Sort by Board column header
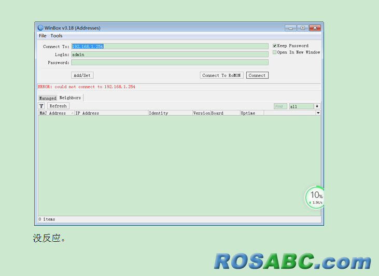This screenshot has height=276, width=379. coord(225,113)
